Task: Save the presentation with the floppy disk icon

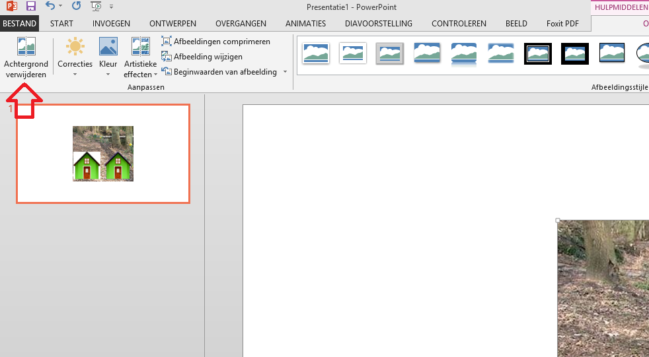Action: pos(31,7)
